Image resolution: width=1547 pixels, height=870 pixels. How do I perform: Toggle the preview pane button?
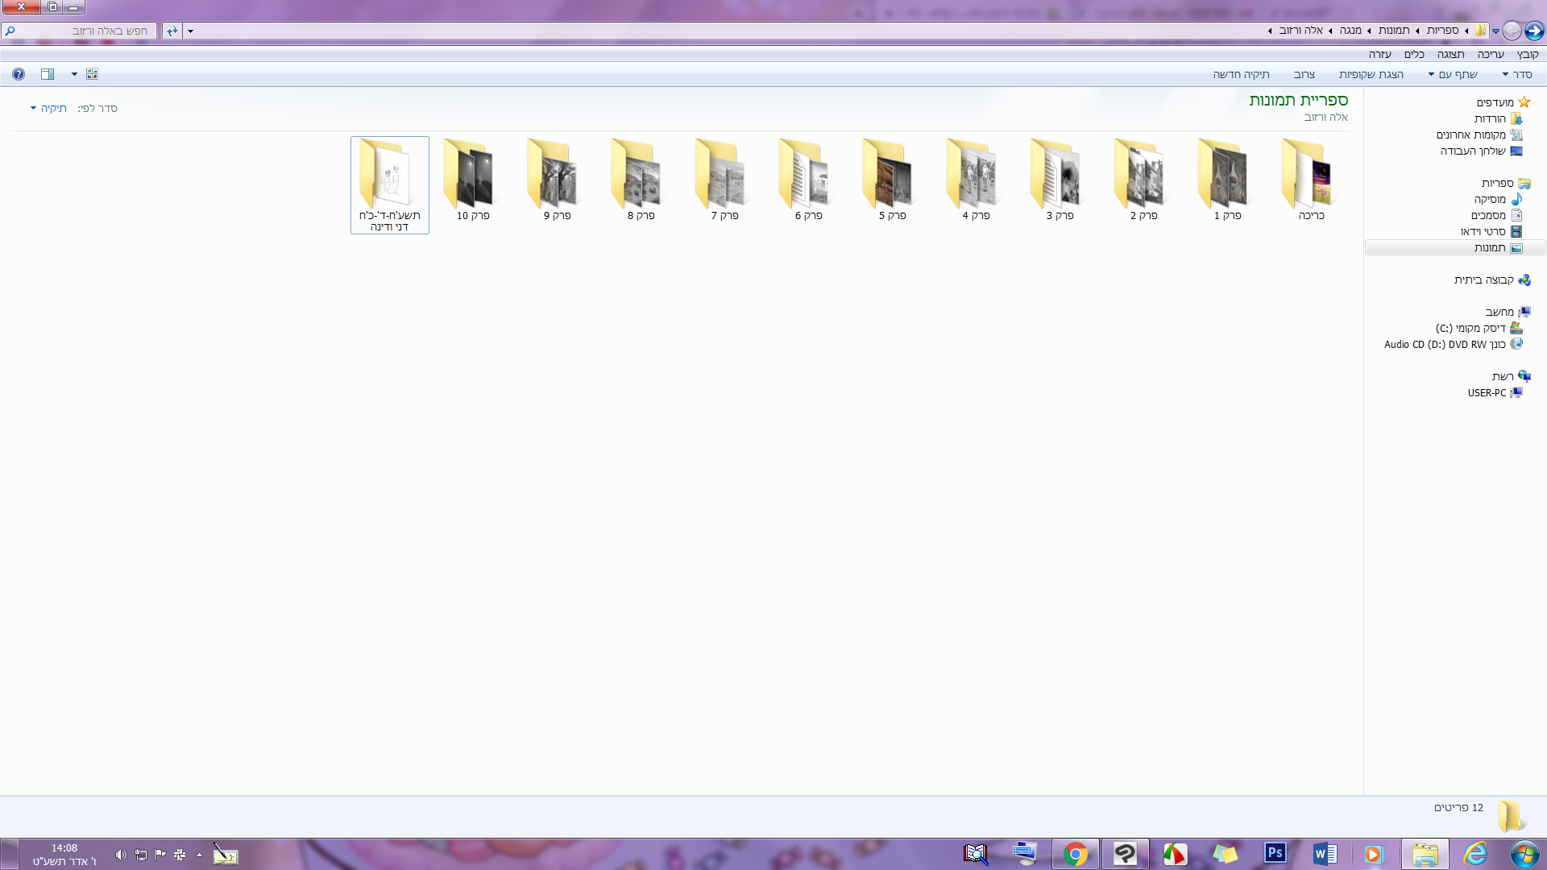48,74
